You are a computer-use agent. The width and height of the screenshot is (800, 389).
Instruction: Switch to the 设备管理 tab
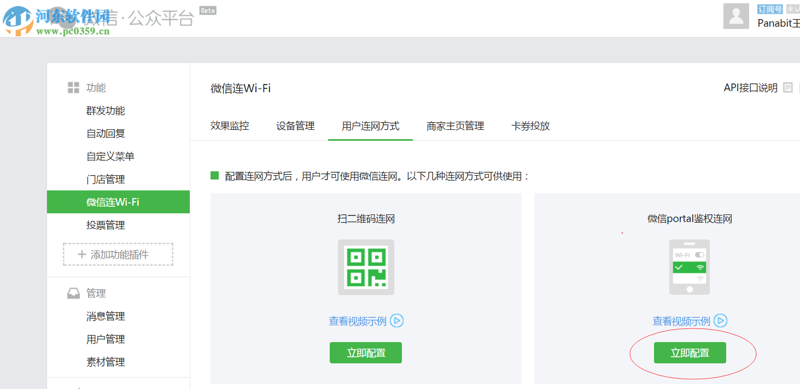tap(295, 125)
